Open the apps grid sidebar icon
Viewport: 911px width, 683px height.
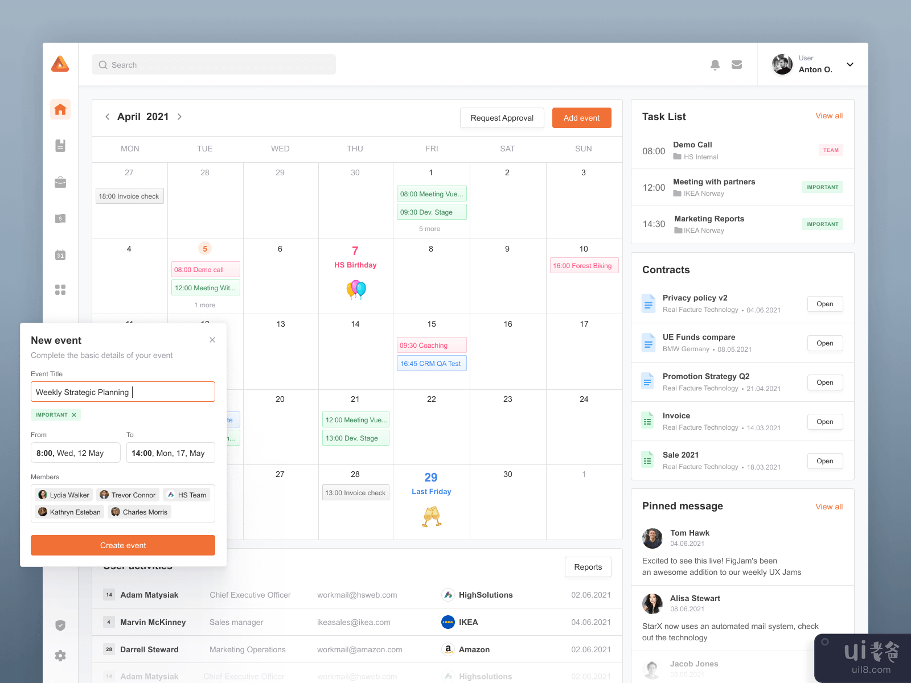(60, 290)
